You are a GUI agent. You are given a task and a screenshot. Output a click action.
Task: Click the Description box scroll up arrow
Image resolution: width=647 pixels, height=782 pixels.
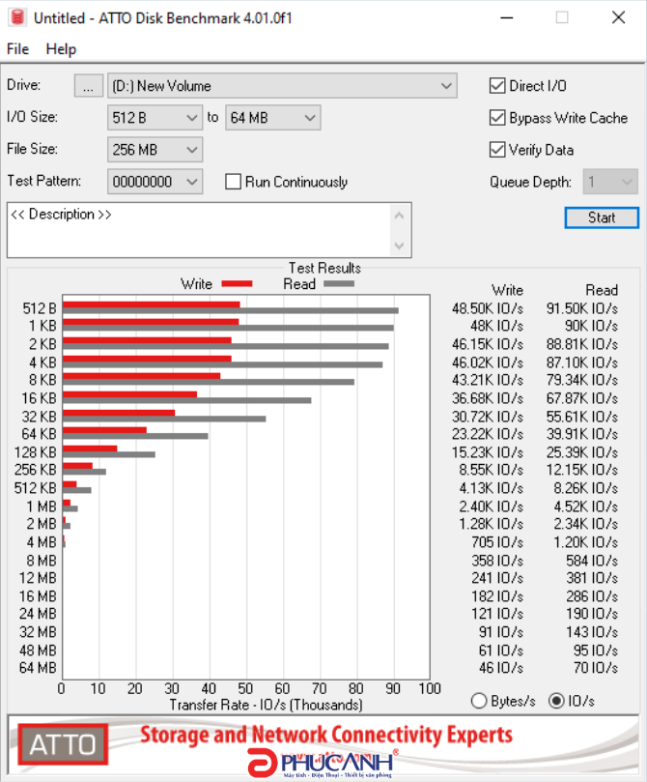tap(399, 216)
